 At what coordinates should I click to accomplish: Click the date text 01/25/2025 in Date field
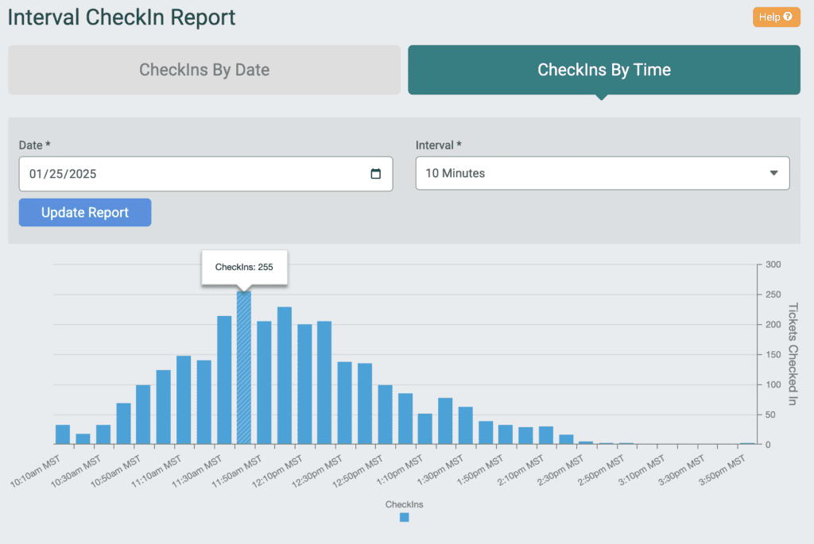click(x=63, y=174)
